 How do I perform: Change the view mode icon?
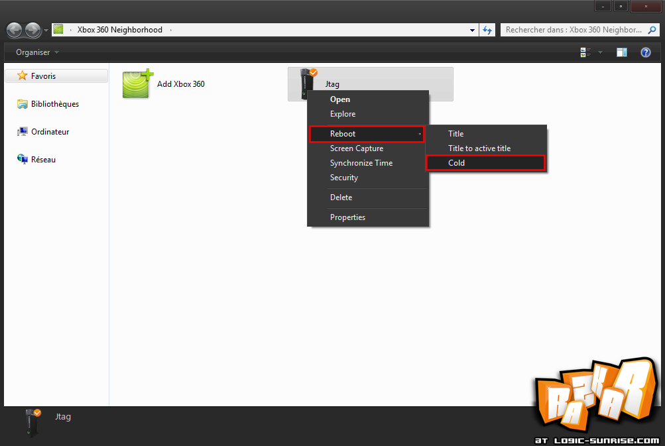coord(585,52)
